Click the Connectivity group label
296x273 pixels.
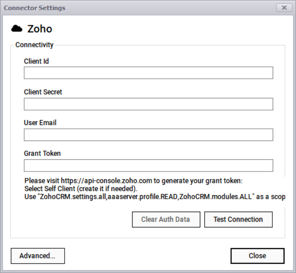pyautogui.click(x=34, y=45)
